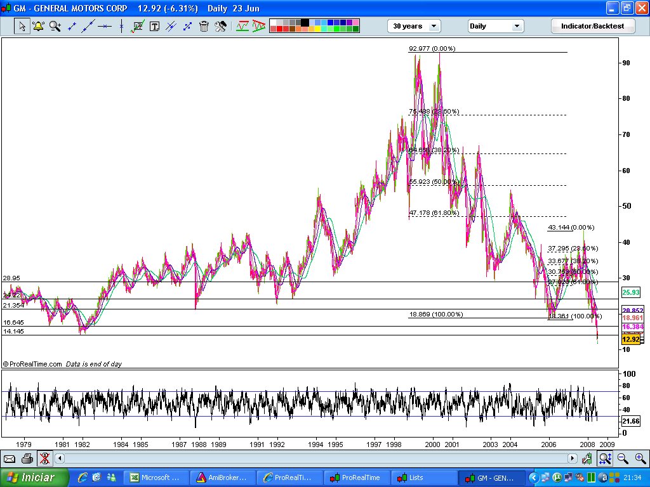Screen dimensions: 650x487
Task: Click the 16.645 horizontal line label
Action: pos(13,323)
